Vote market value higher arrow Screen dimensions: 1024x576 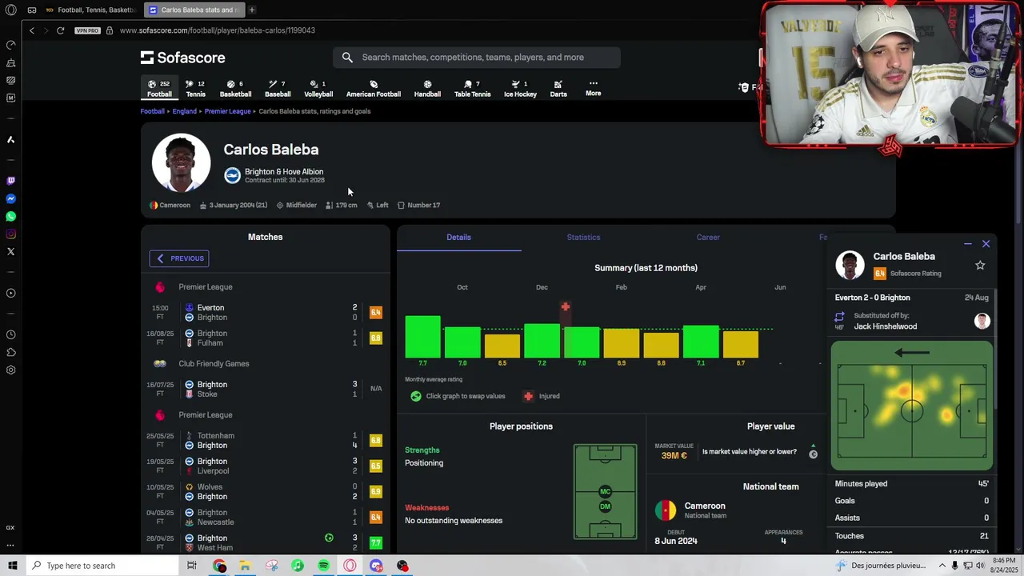(813, 446)
